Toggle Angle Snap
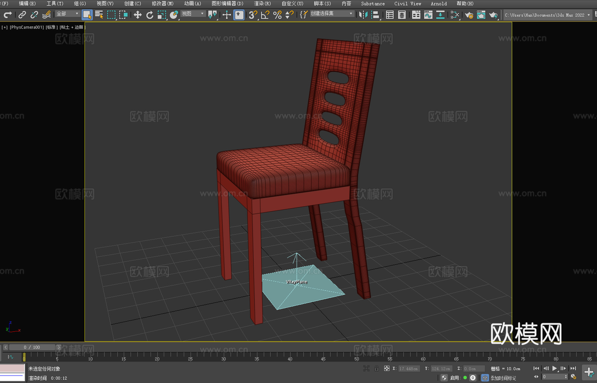Screen dimensions: 597x383 click(x=265, y=15)
